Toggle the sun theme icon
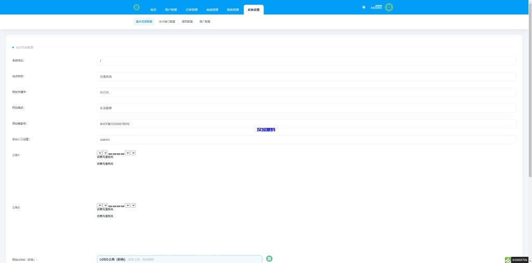This screenshot has width=532, height=263. click(364, 7)
